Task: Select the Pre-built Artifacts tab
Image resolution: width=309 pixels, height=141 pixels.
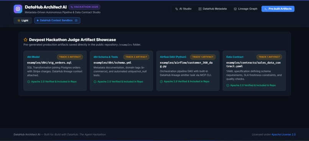Action: pos(278,9)
